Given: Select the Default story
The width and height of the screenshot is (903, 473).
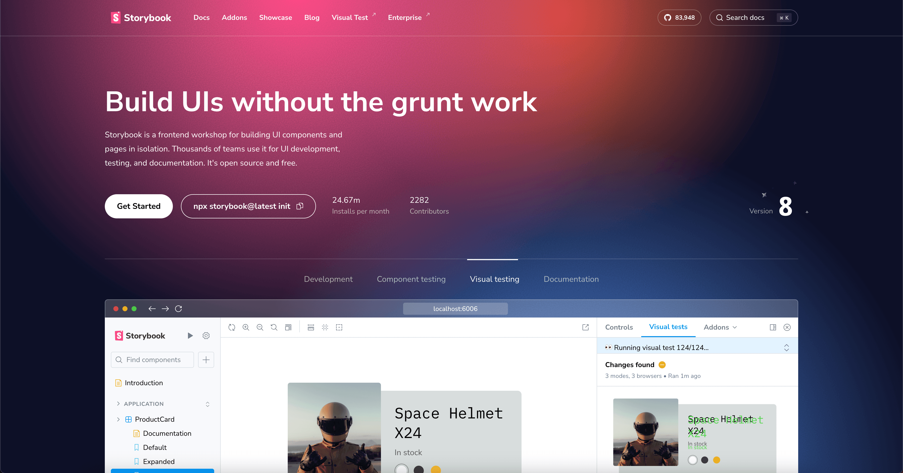Looking at the screenshot, I should click(155, 447).
